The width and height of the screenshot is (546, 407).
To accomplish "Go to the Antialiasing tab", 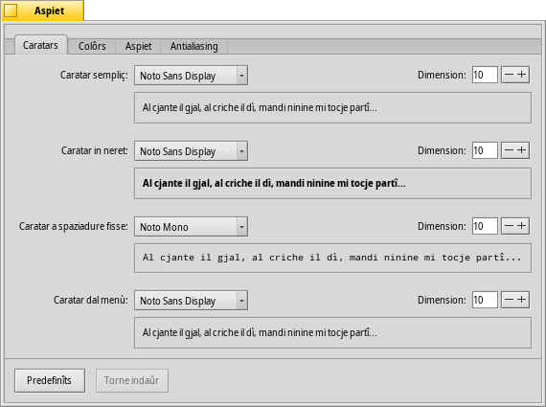I will [x=193, y=46].
